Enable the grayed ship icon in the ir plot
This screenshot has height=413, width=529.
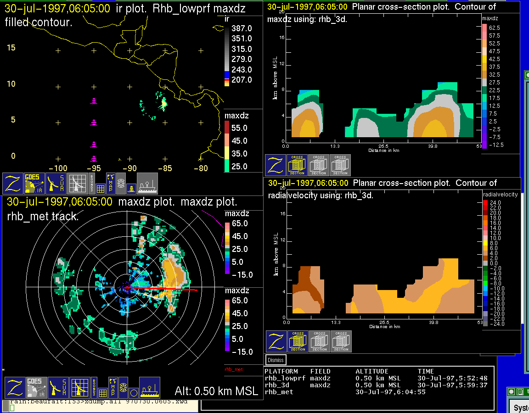click(147, 184)
